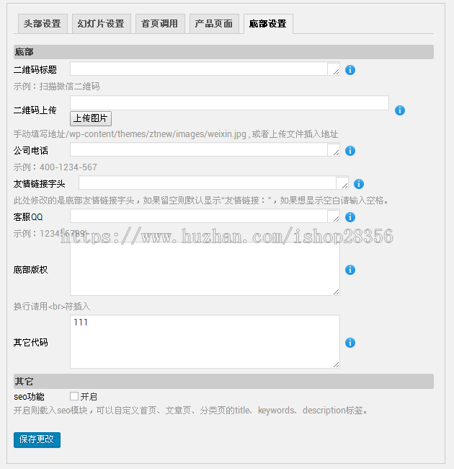Click the 友情链接字头 text field

[213, 183]
